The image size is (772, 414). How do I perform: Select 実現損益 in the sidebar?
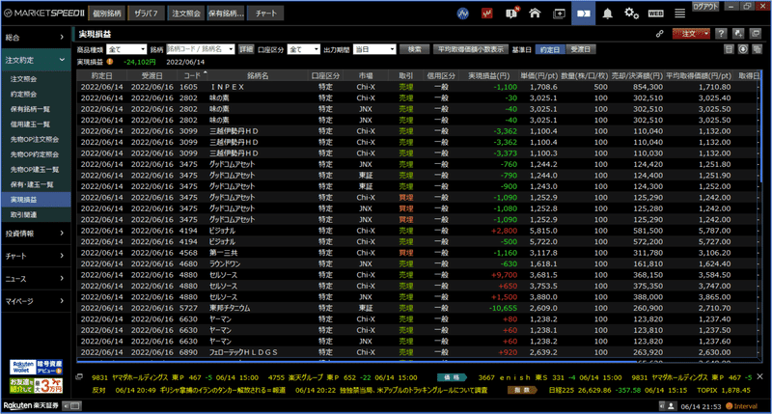click(36, 200)
